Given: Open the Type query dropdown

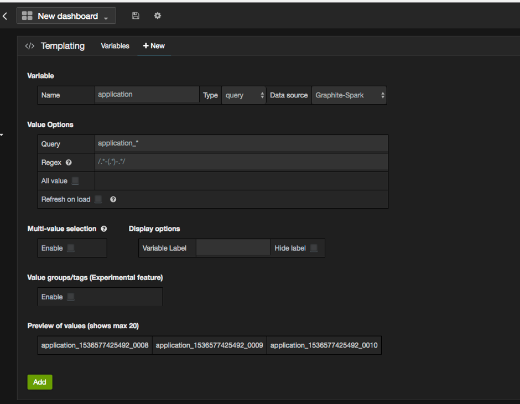Looking at the screenshot, I should coord(245,95).
